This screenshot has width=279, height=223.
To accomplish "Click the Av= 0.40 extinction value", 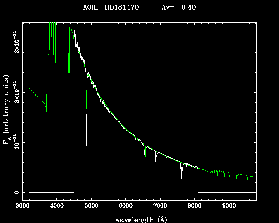I will [179, 7].
